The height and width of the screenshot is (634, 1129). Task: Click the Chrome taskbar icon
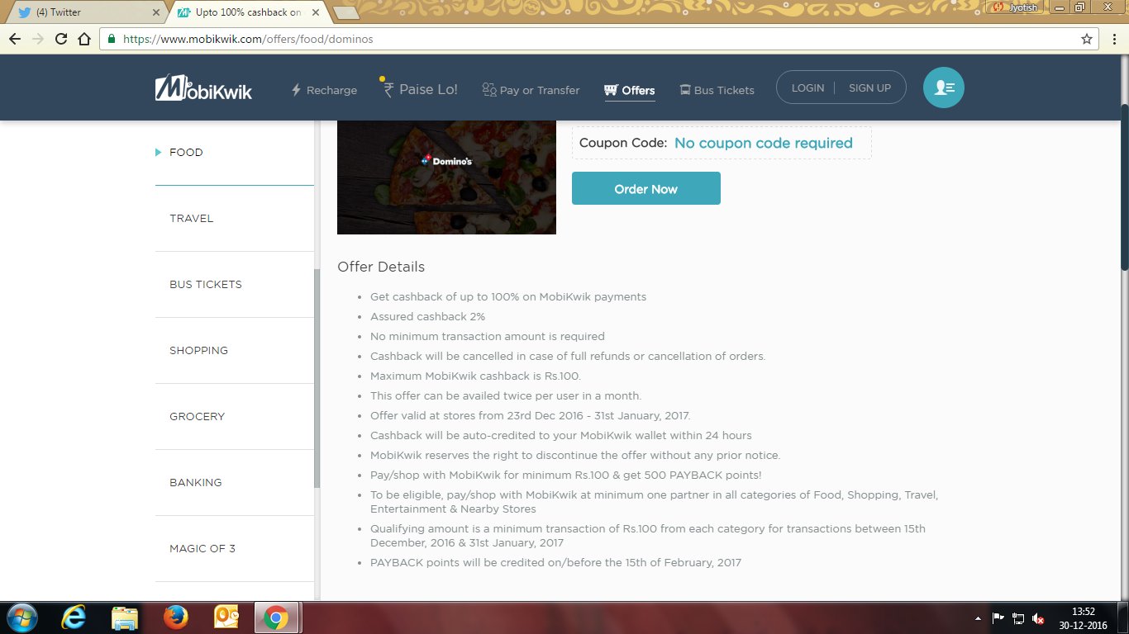pos(276,617)
